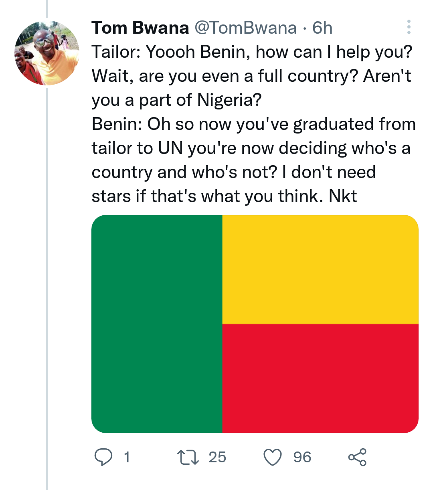Viewport: 433px width, 490px height.
Task: Retweet Tom Bwana's tweet
Action: pyautogui.click(x=188, y=457)
